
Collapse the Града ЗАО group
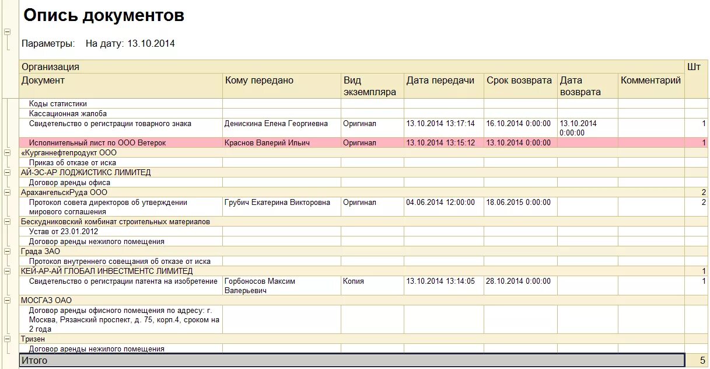(x=8, y=251)
